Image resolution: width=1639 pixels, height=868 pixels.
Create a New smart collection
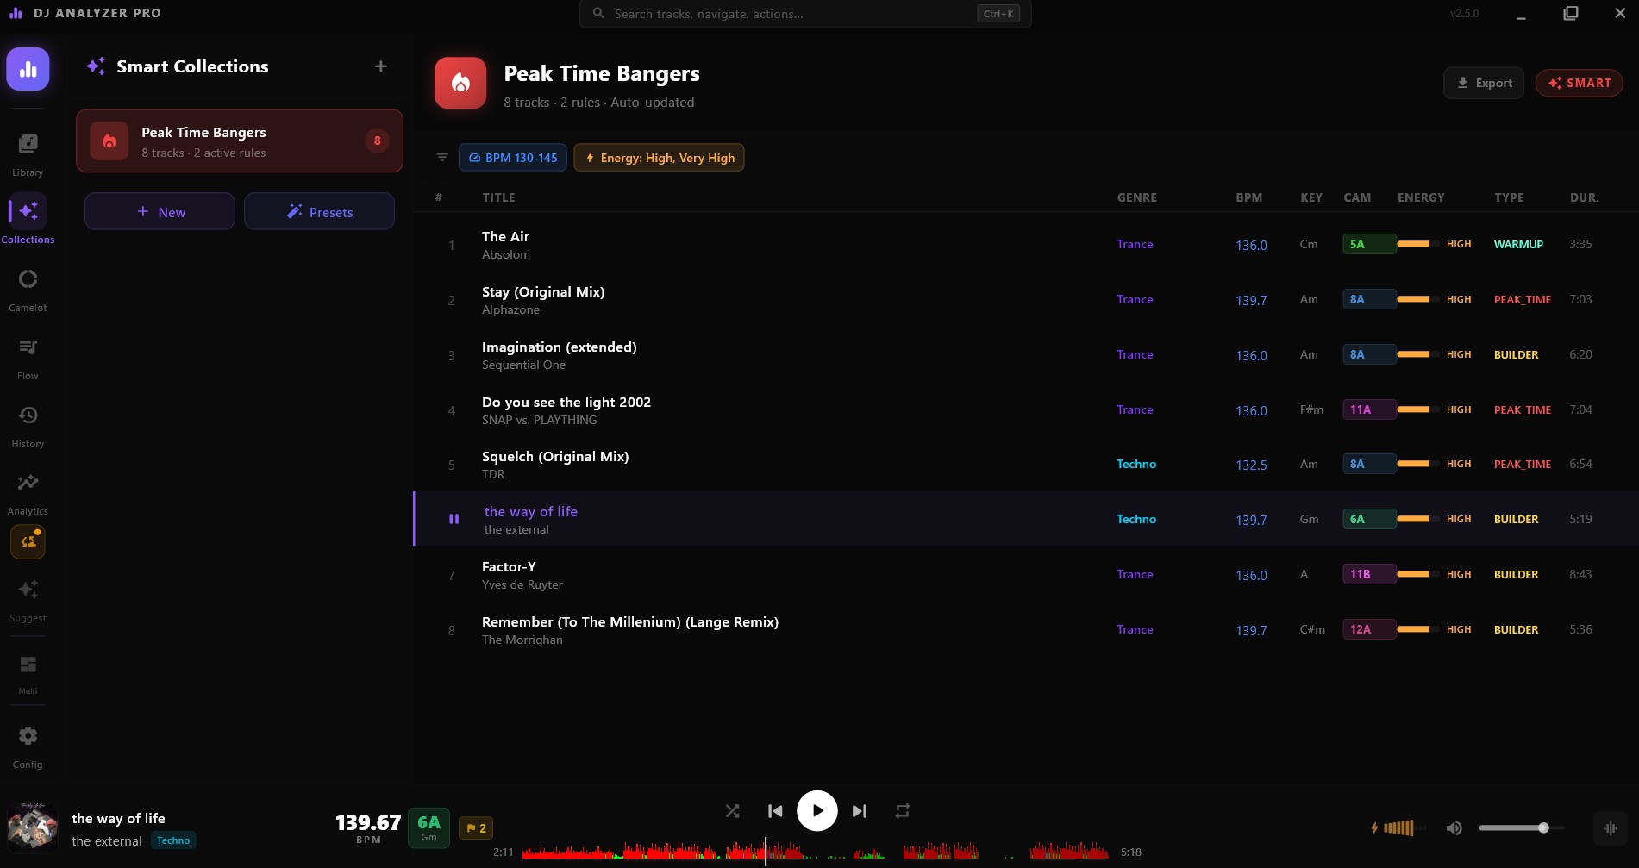click(x=160, y=212)
